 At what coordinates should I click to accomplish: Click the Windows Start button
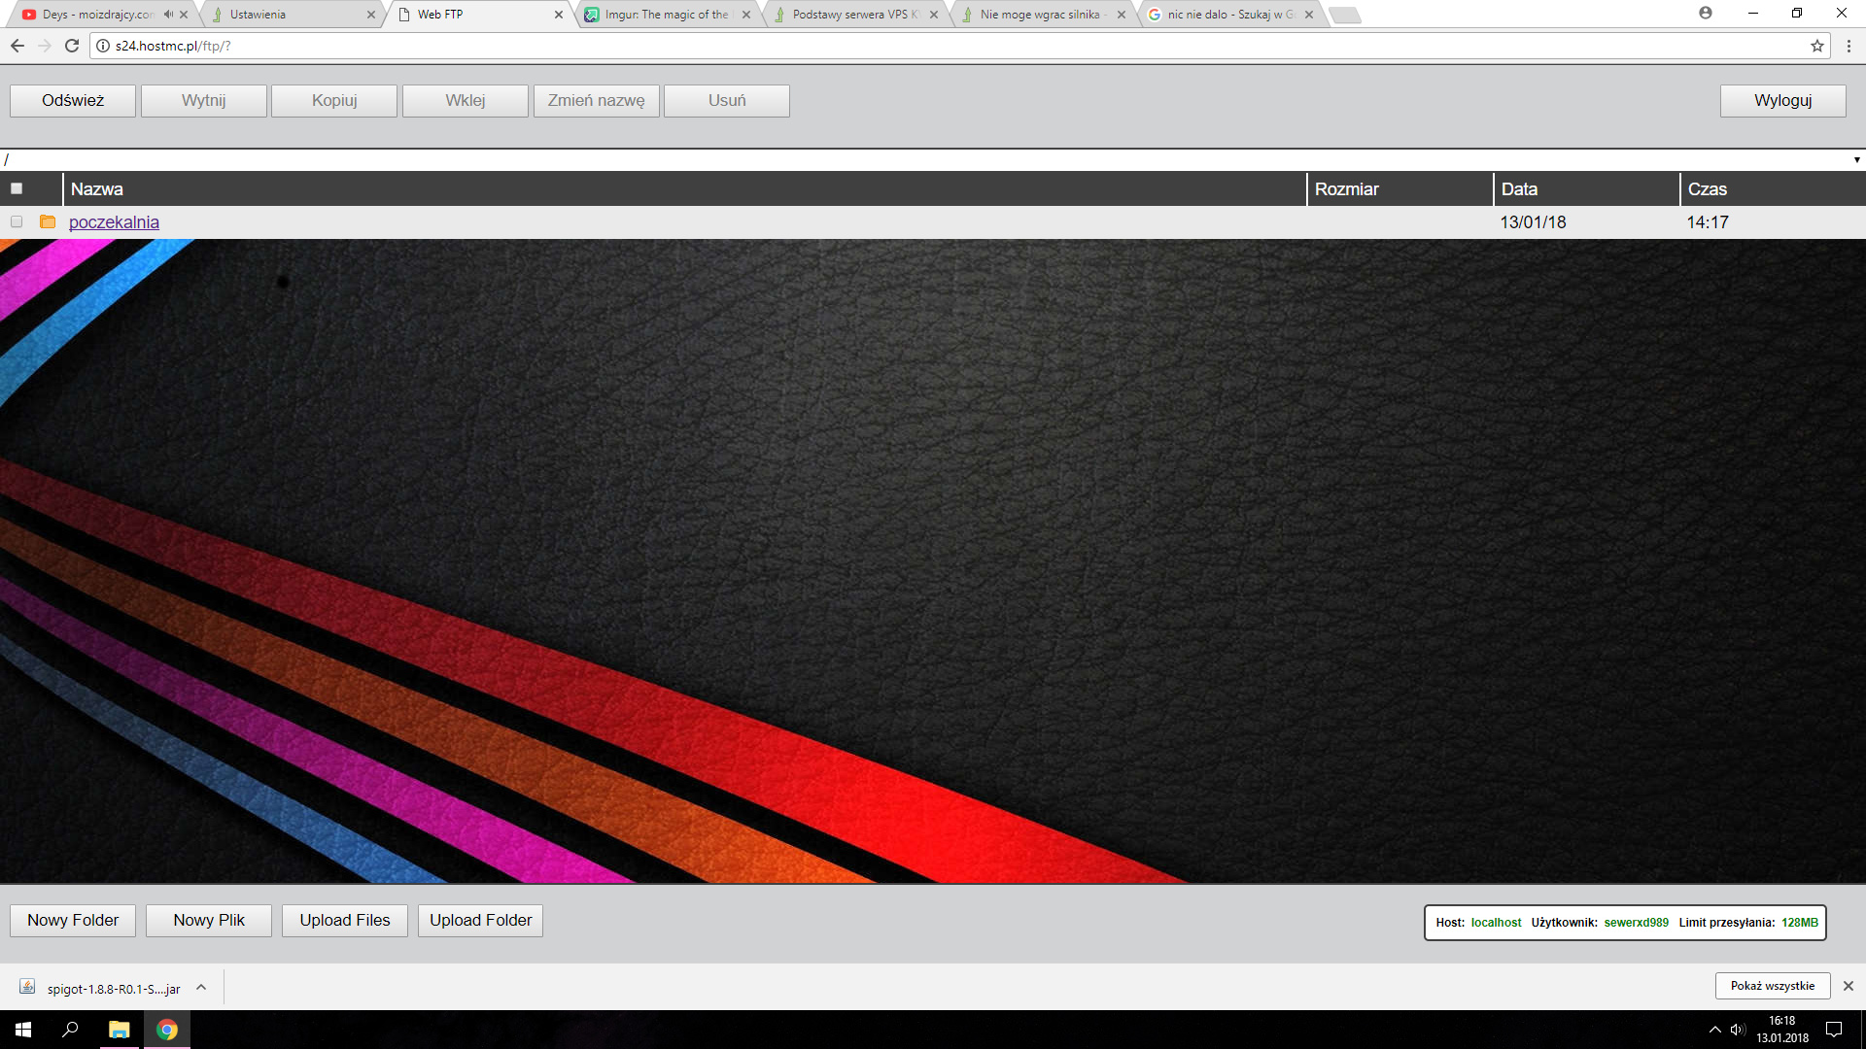pos(23,1030)
